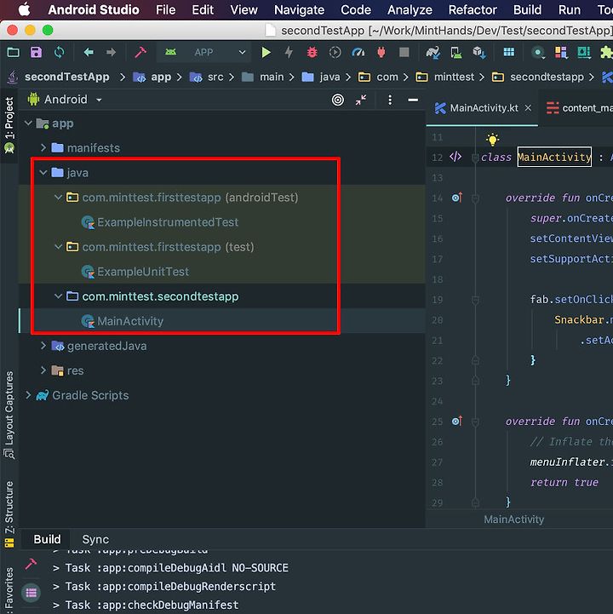This screenshot has width=613, height=614.
Task: Toggle the Favorites tool window
Action: pos(9,589)
